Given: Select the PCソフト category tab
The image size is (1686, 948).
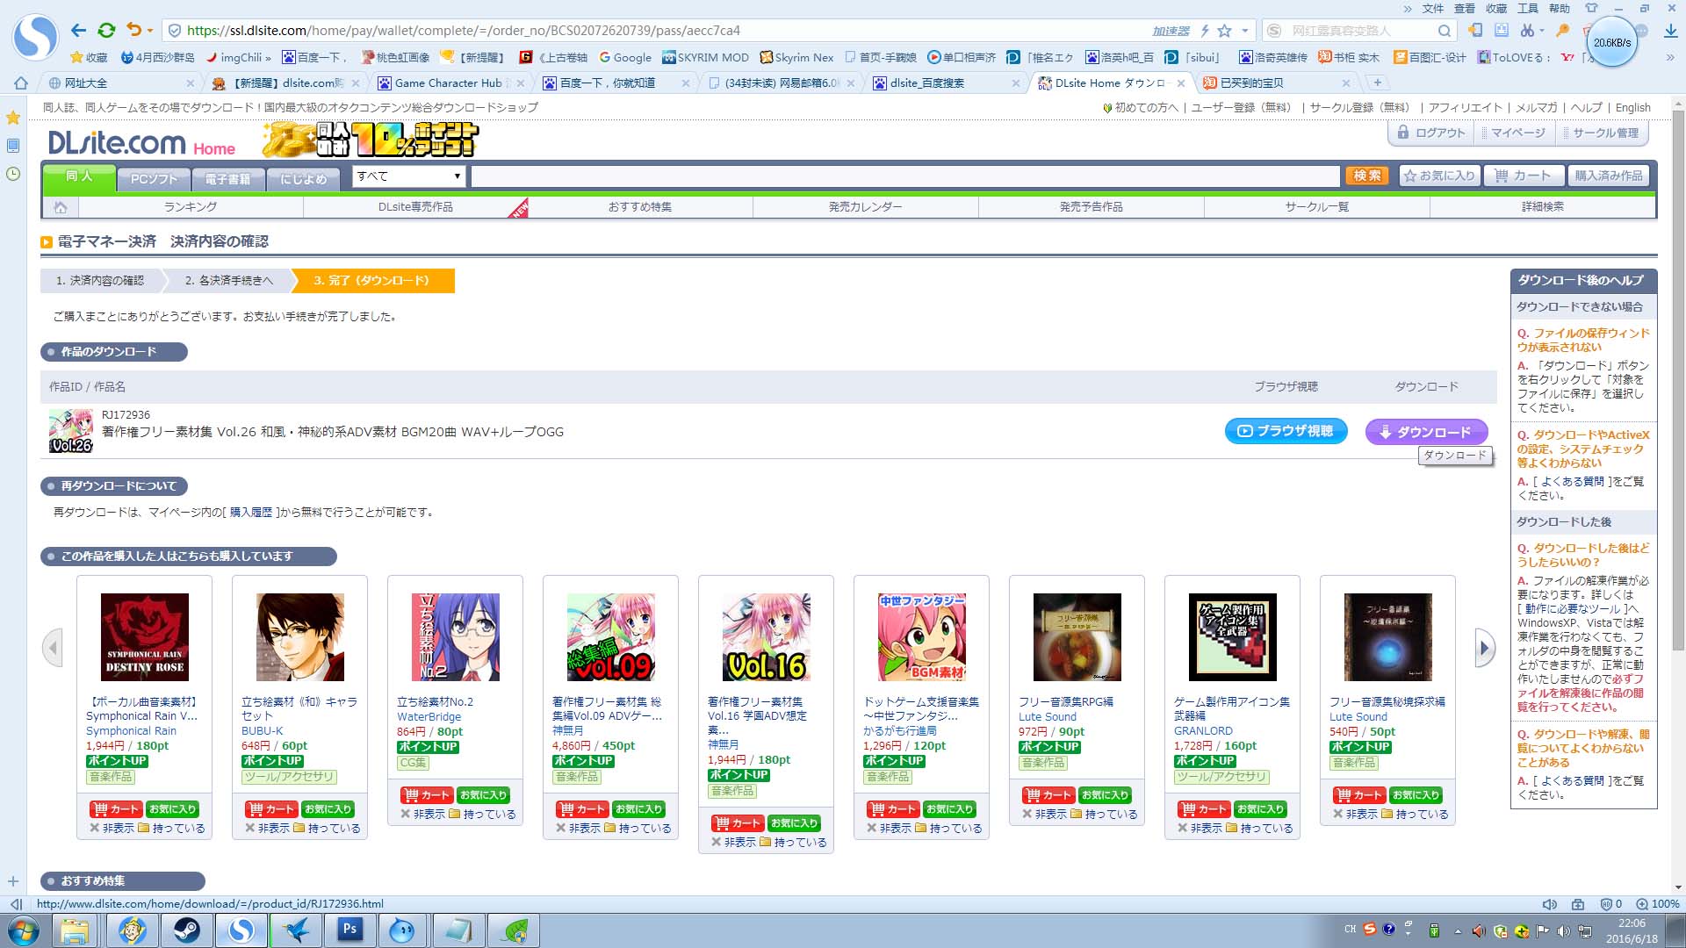Looking at the screenshot, I should coord(154,179).
